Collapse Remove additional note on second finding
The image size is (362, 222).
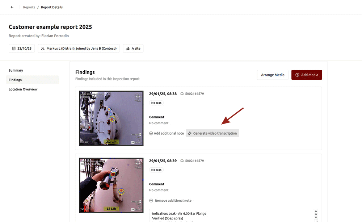[170, 201]
